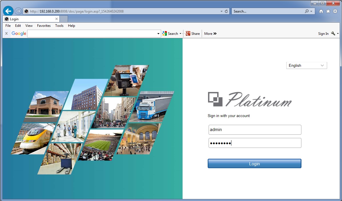This screenshot has width=342, height=201.
Task: Click the hospital corridor photo
Action: 73,127
